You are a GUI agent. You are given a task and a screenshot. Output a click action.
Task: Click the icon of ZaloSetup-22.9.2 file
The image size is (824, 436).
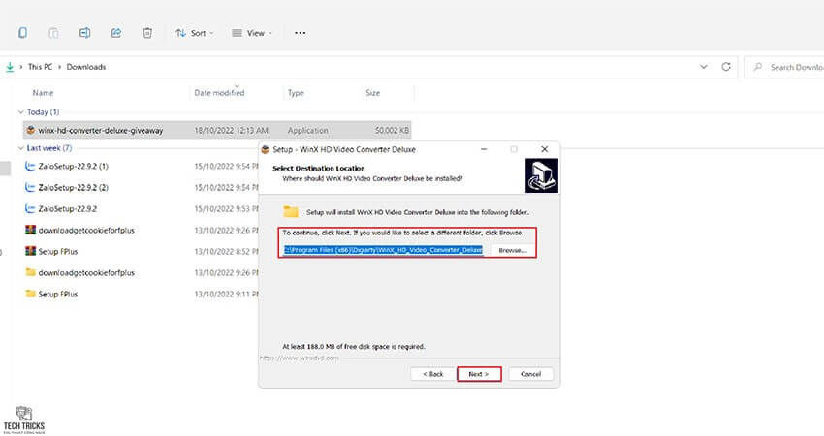pos(30,208)
